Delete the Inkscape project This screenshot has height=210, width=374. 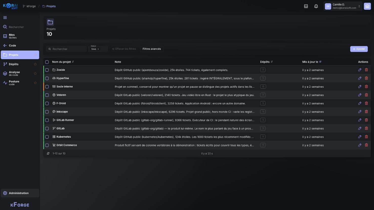(366, 111)
